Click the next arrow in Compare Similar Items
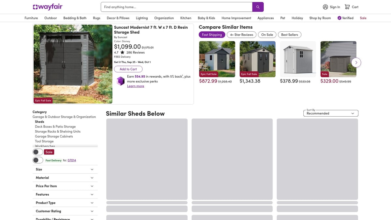391x220 pixels. point(356,62)
